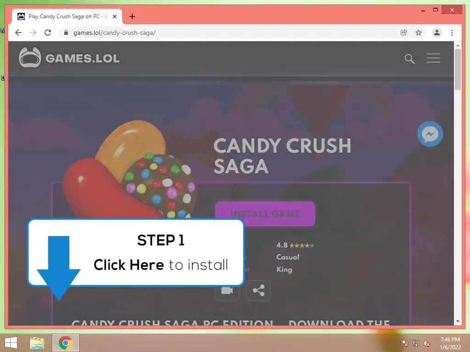Click the Chrome back arrow
Viewport: 470px width, 352px height.
[18, 33]
